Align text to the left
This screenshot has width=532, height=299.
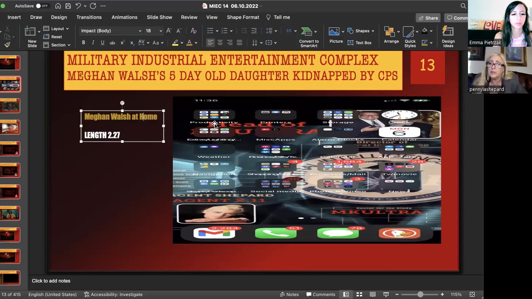[210, 42]
